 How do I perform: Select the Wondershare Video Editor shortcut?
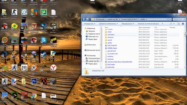34,56
